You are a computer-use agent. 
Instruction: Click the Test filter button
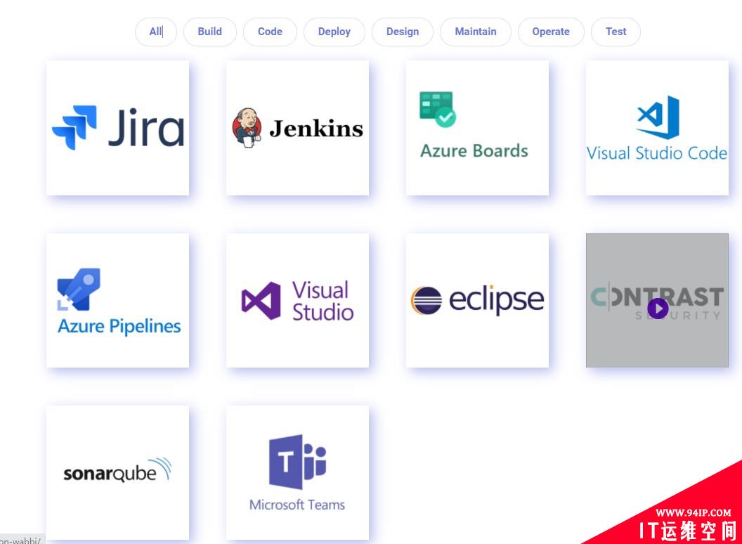(x=616, y=32)
